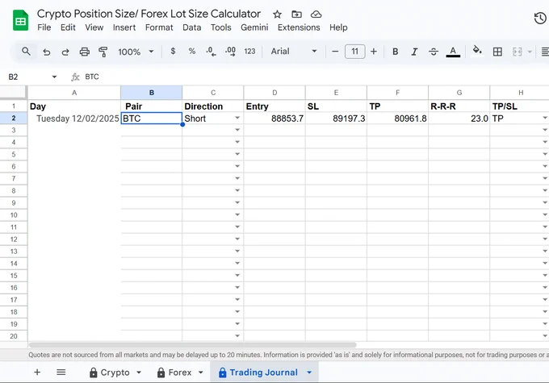The height and width of the screenshot is (383, 549).
Task: Activate the paint format tool
Action: [103, 52]
